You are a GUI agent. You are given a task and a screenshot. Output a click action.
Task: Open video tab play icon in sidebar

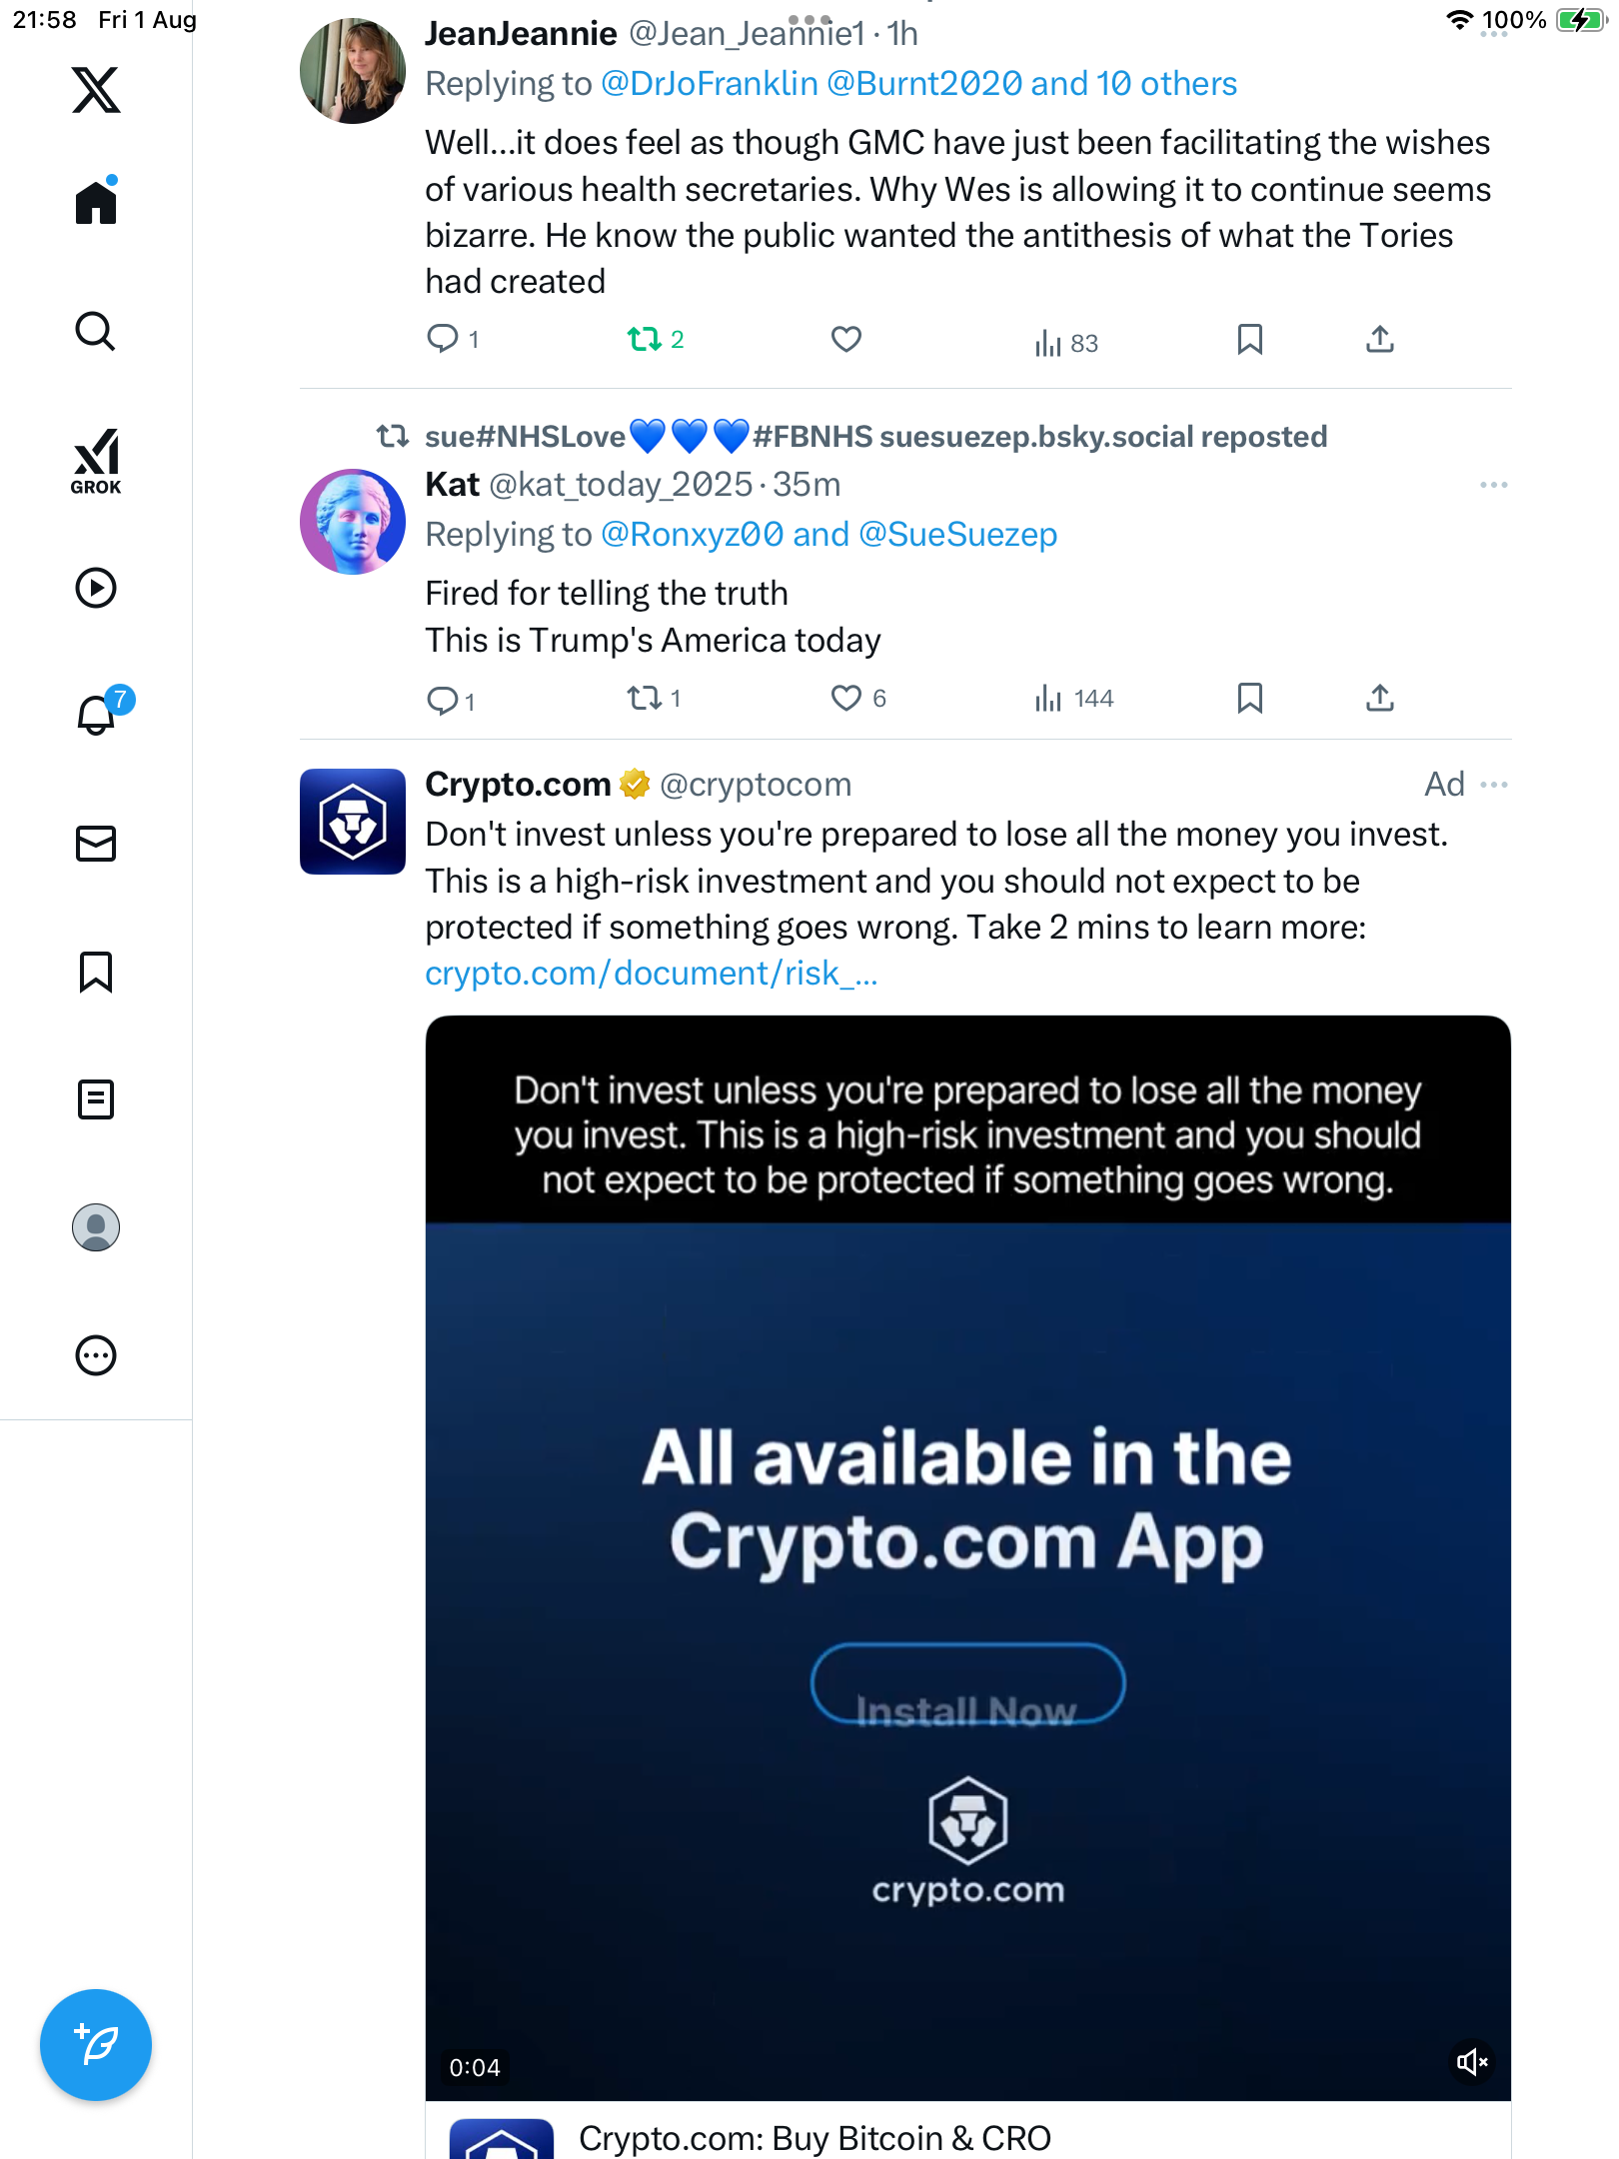point(96,588)
